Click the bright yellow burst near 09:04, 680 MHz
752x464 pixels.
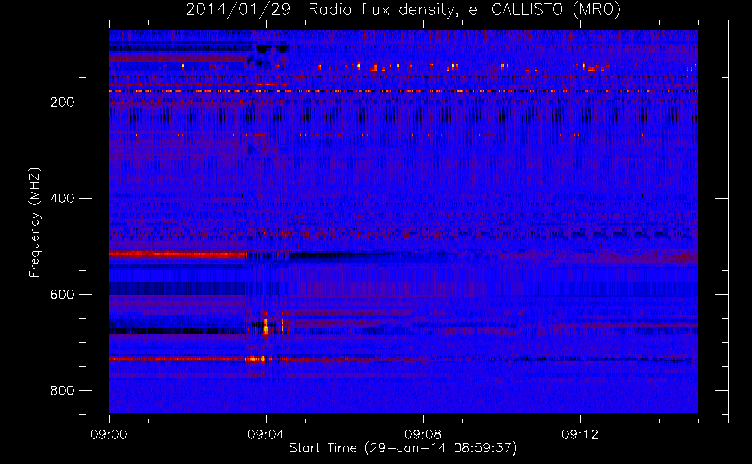click(x=265, y=327)
